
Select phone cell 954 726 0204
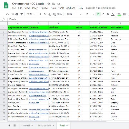tap(100, 32)
